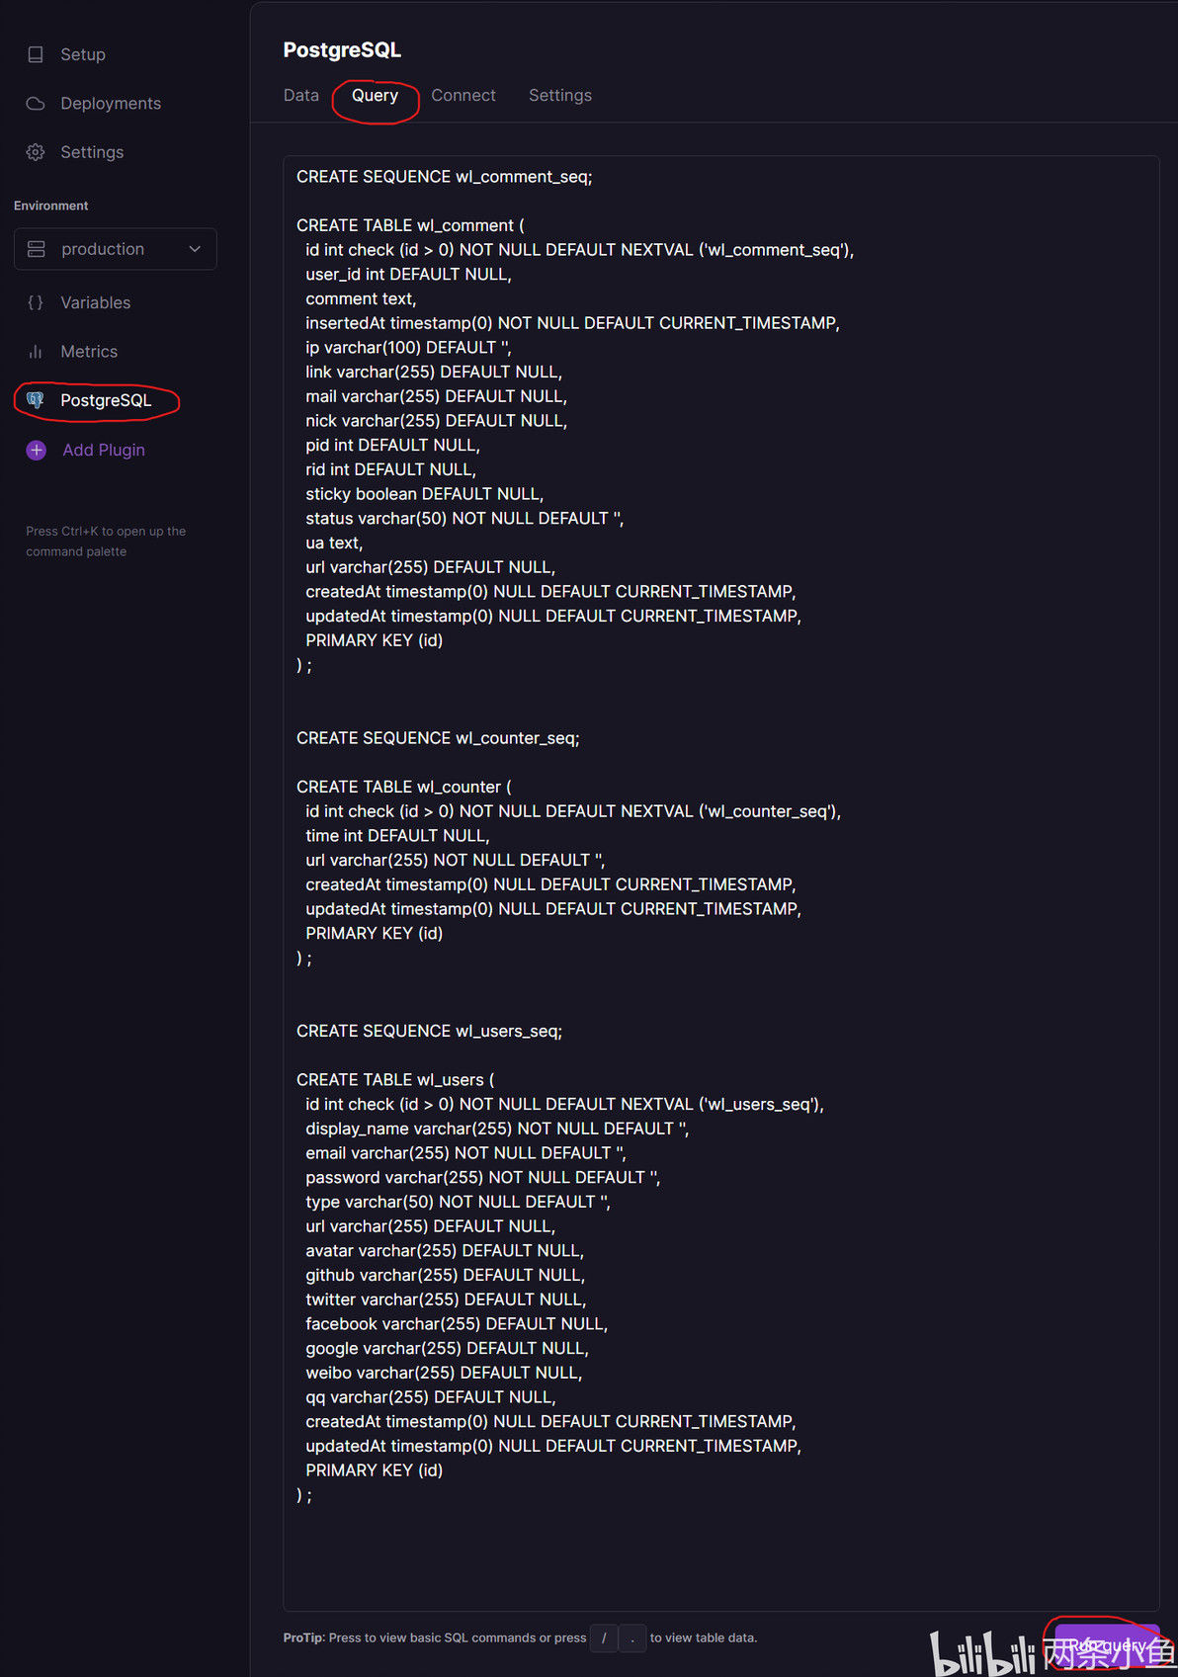Click the PostgreSQL page heading

(x=342, y=49)
